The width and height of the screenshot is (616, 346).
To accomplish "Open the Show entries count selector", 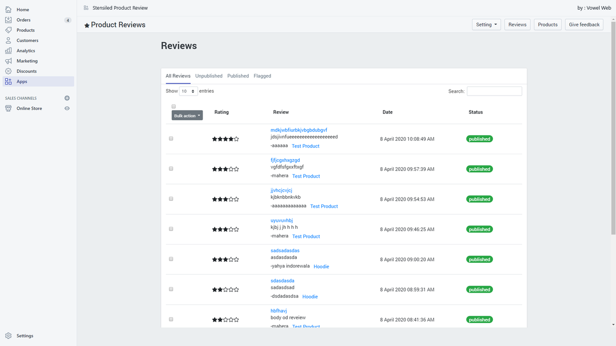I will coord(188,91).
